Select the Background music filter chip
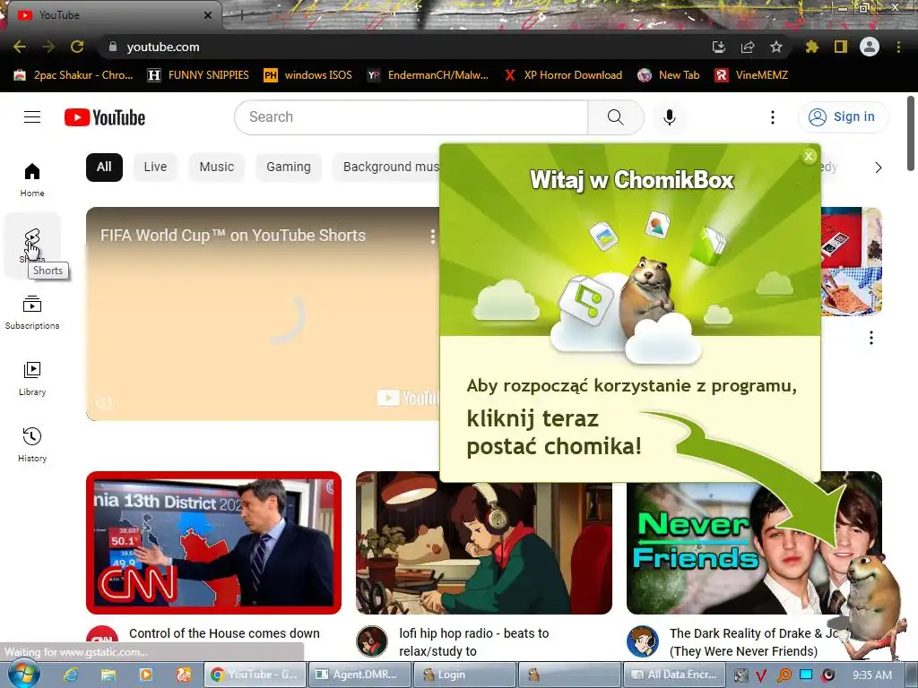Screen dimensions: 918x688 386,168
